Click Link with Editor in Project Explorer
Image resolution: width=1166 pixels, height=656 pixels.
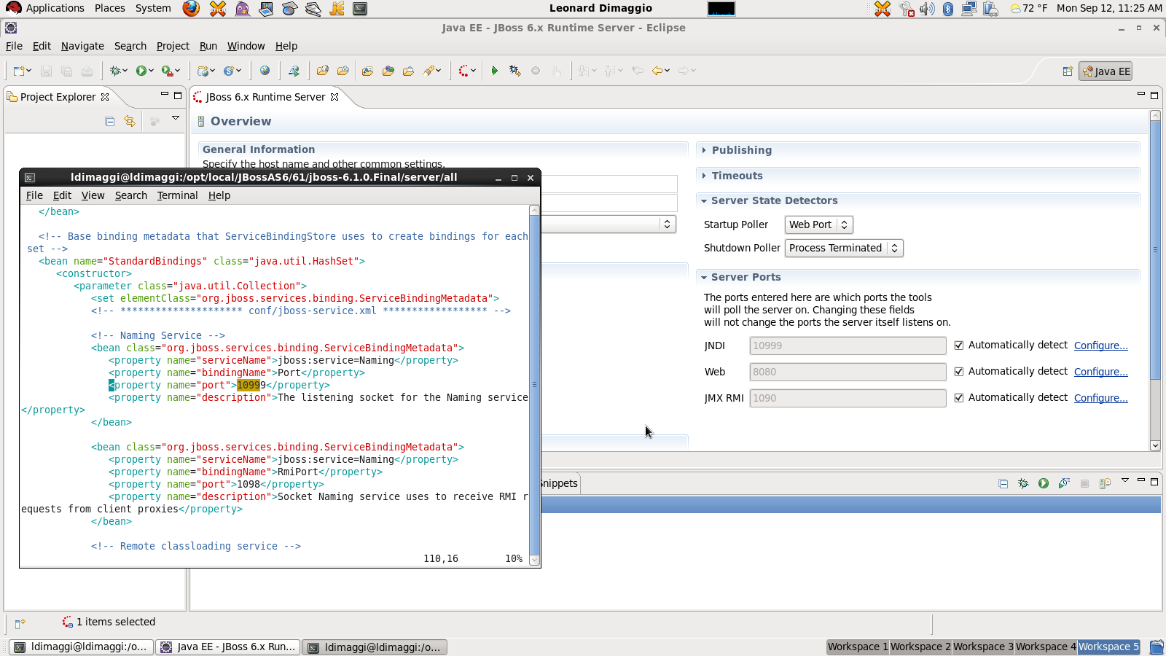pos(130,122)
